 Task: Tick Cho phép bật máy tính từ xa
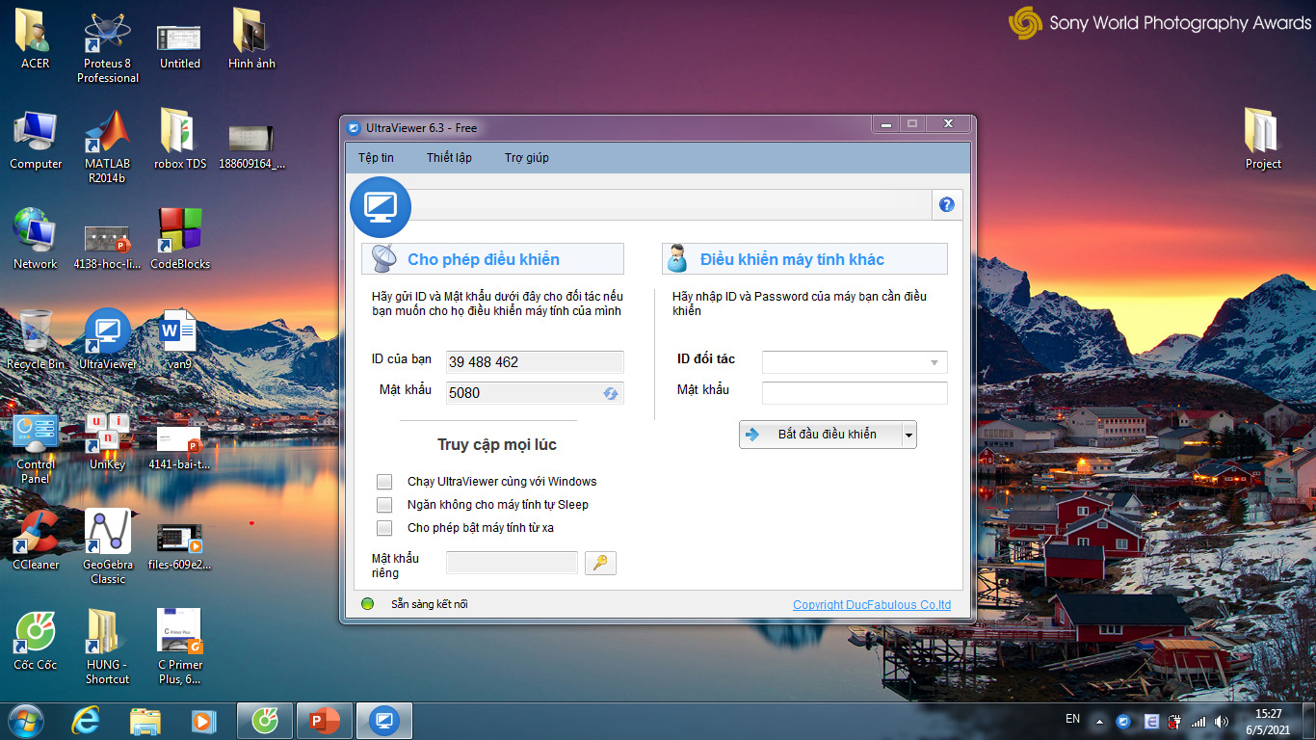(384, 528)
